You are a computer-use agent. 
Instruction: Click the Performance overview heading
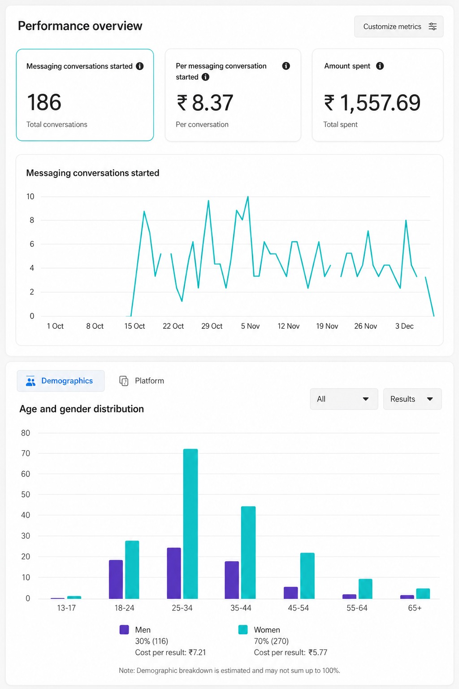(x=80, y=26)
